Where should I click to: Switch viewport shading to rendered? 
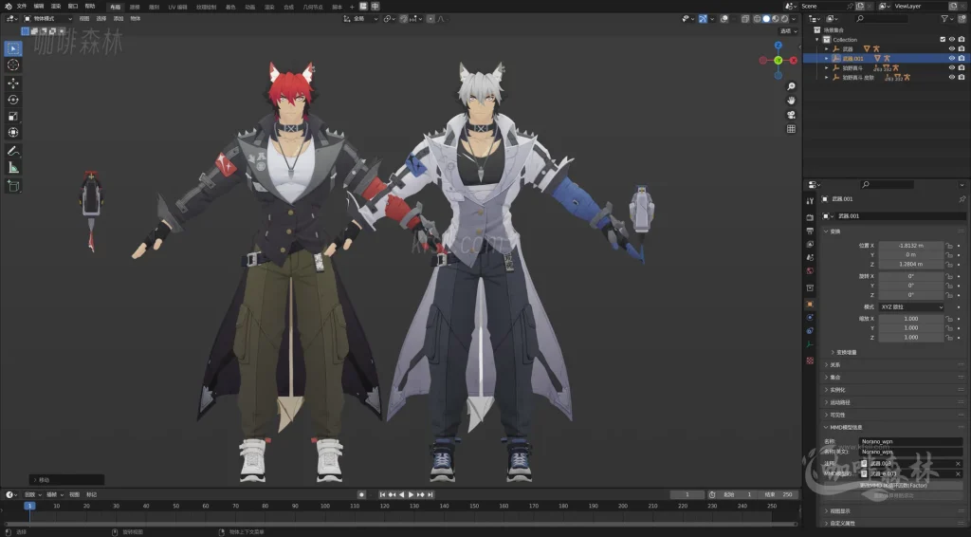coord(784,19)
